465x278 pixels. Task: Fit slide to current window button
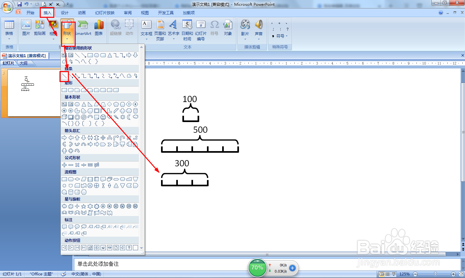[461, 274]
